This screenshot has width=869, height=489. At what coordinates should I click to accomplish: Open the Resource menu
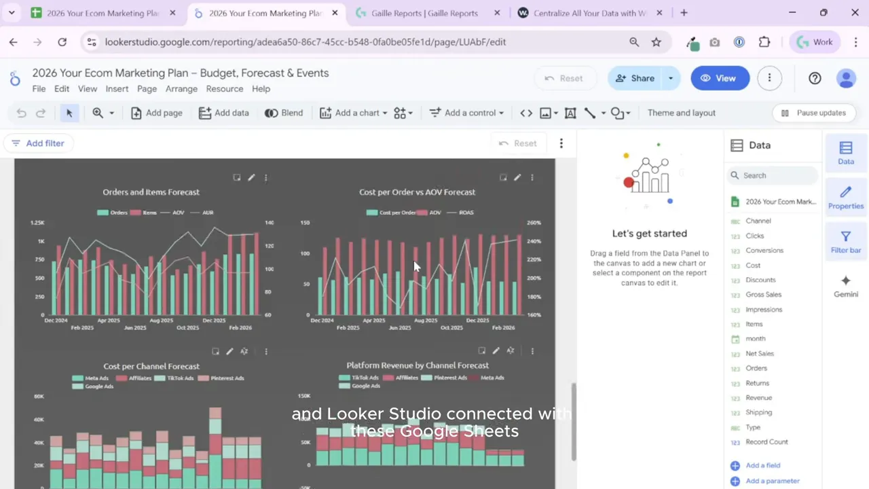pos(224,89)
